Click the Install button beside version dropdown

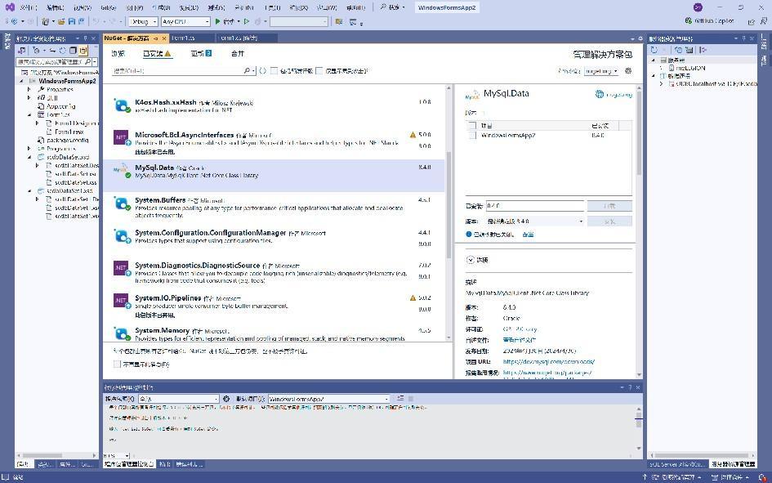pos(609,221)
